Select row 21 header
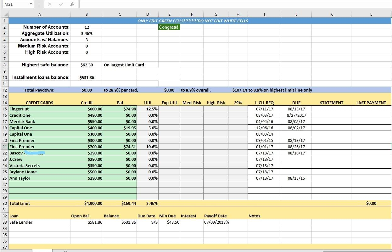The image size is (392, 252). click(4, 147)
